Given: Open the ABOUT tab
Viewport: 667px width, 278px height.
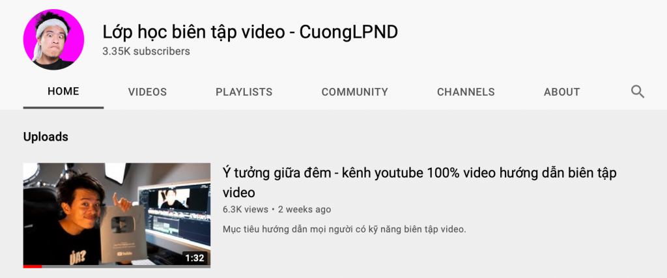Looking at the screenshot, I should (561, 92).
